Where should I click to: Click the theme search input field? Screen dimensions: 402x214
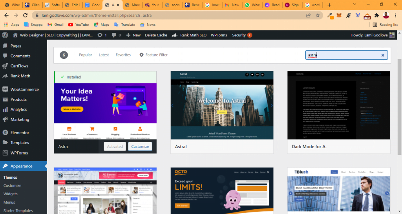tap(342, 55)
